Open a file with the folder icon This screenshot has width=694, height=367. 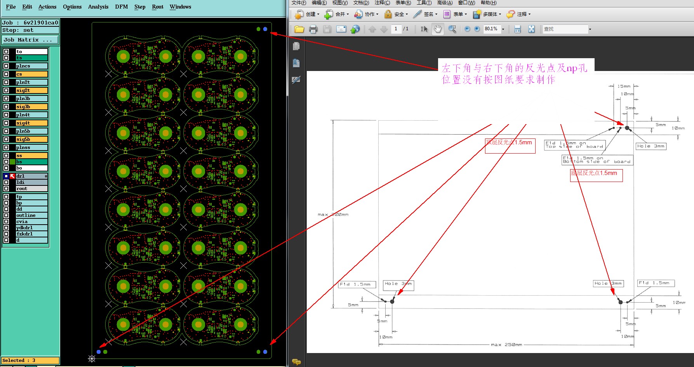coord(299,29)
